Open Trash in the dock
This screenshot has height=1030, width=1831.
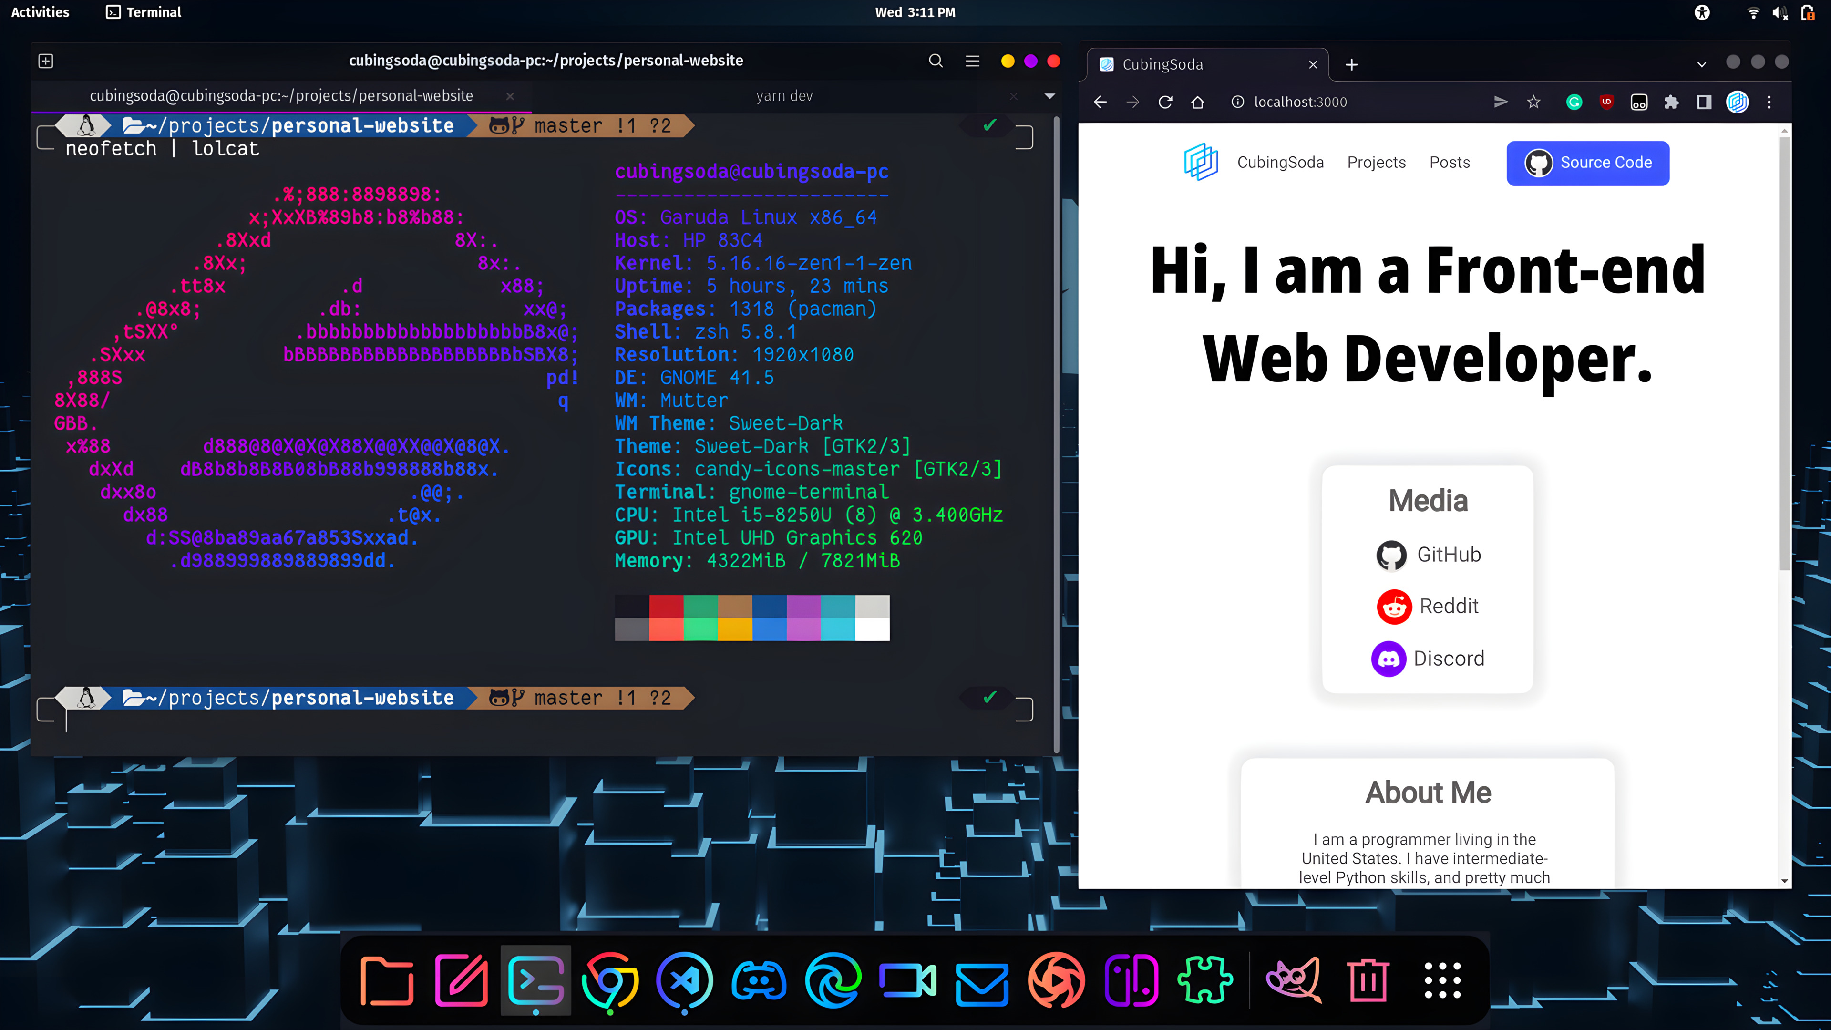tap(1368, 981)
